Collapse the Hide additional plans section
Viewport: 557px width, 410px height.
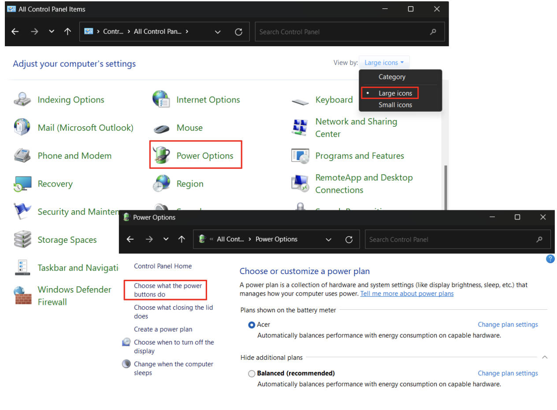pyautogui.click(x=545, y=357)
